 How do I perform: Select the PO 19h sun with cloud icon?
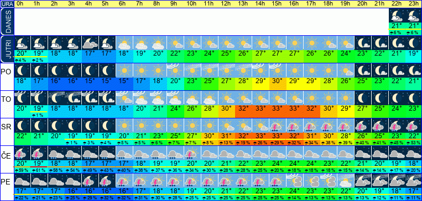[x=345, y=70]
